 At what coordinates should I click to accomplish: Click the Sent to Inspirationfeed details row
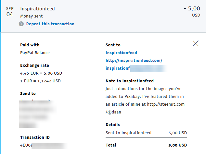tap(146, 133)
